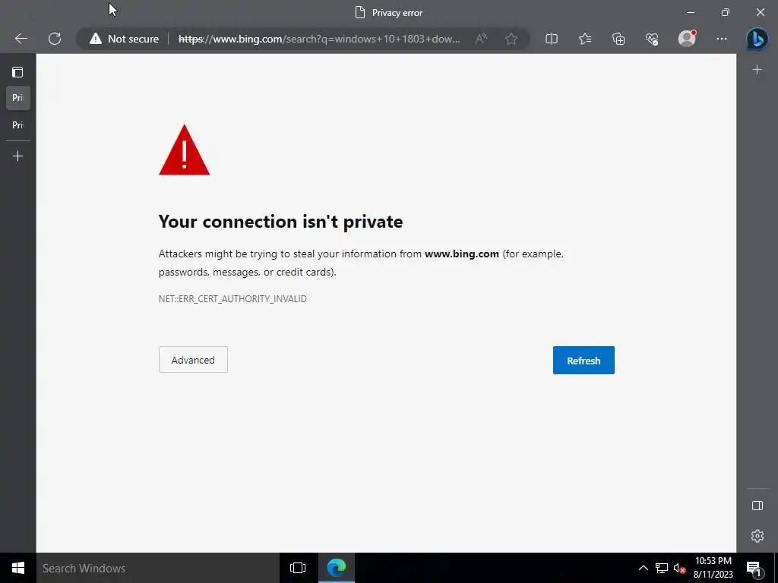Click the blue Refresh button

[583, 361]
